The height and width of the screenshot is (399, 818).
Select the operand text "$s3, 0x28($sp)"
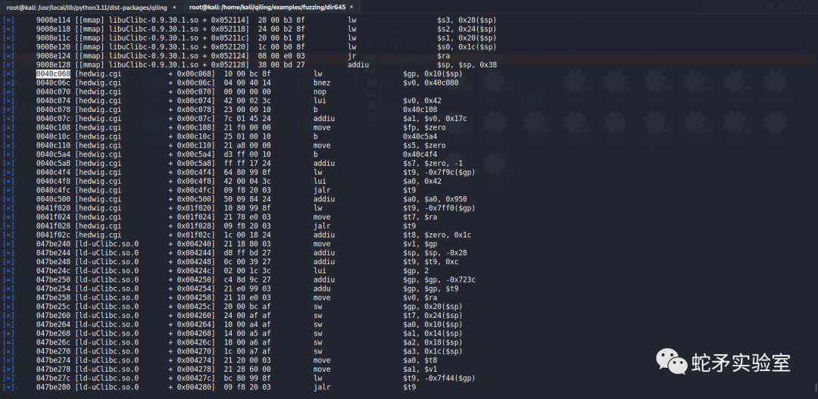[x=467, y=20]
